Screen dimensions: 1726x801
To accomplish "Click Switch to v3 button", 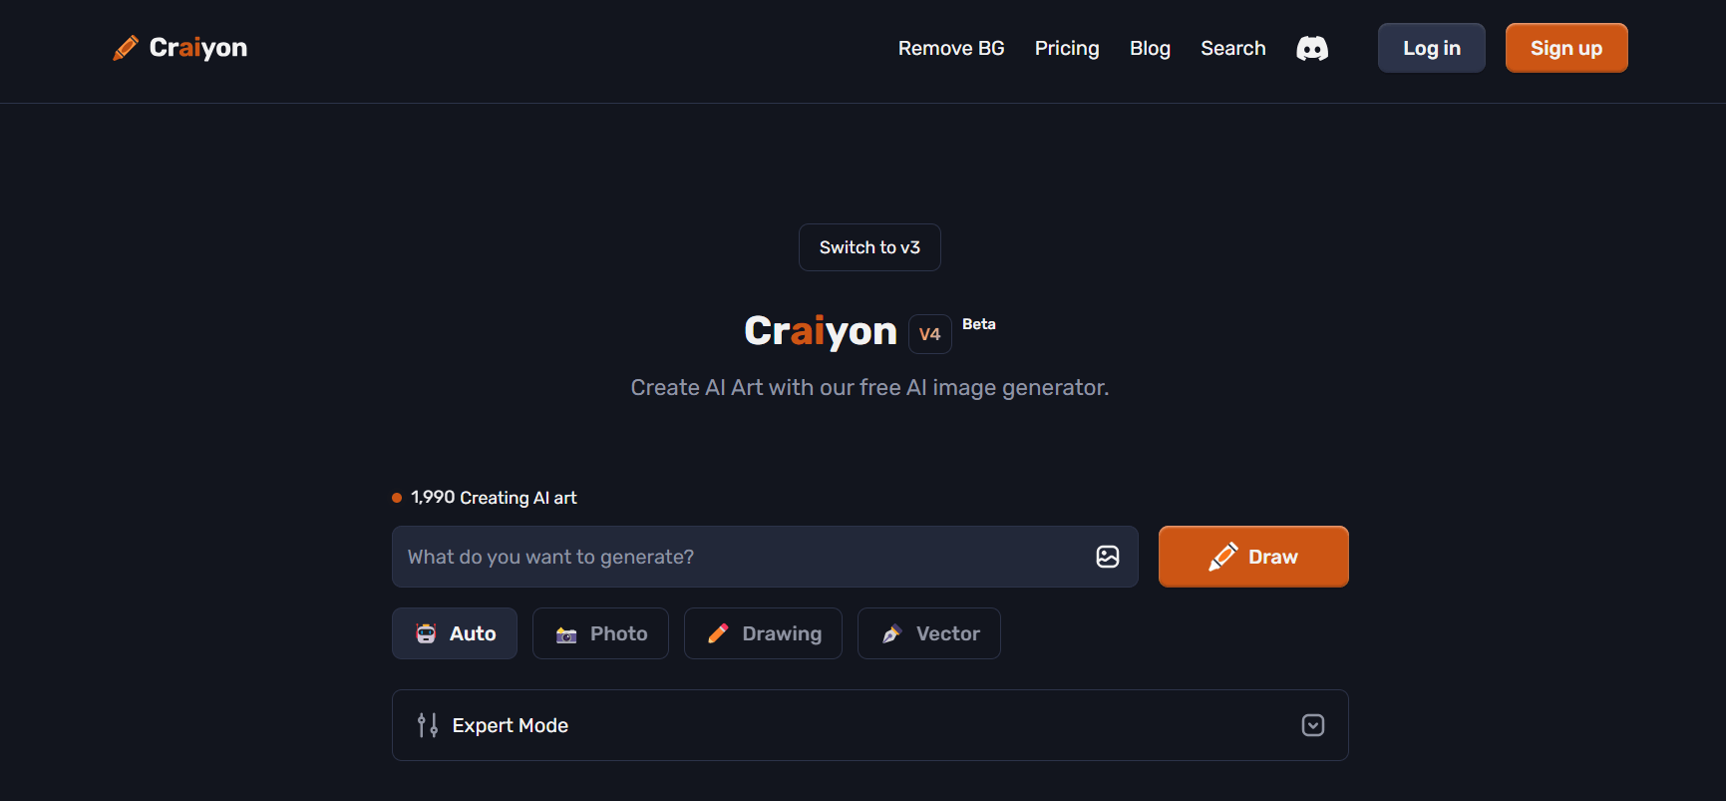I will point(869,247).
